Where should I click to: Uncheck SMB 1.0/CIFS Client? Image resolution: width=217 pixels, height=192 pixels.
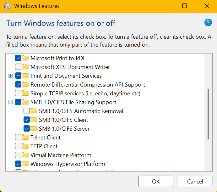27,120
